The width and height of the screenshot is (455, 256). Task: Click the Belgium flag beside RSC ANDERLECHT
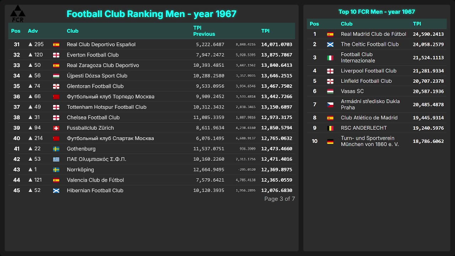click(x=330, y=128)
